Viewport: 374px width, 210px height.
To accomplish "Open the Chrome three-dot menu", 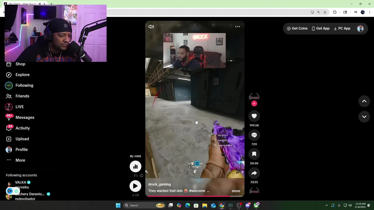I will click(x=370, y=12).
